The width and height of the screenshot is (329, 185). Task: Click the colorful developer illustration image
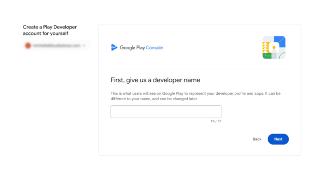(274, 47)
